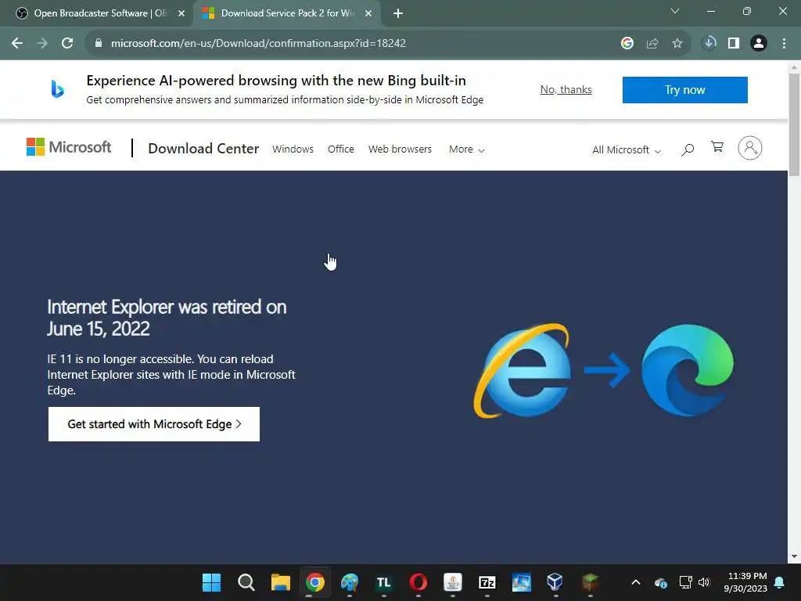Image resolution: width=801 pixels, height=601 pixels.
Task: Bookmark this tab with the star
Action: pos(677,44)
